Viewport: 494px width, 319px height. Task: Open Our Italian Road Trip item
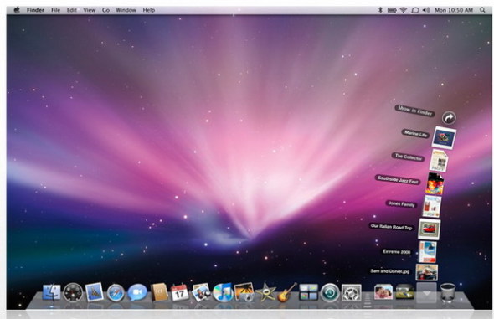click(429, 229)
